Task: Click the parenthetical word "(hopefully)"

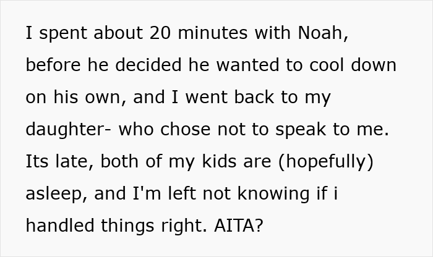Action: pos(326,162)
